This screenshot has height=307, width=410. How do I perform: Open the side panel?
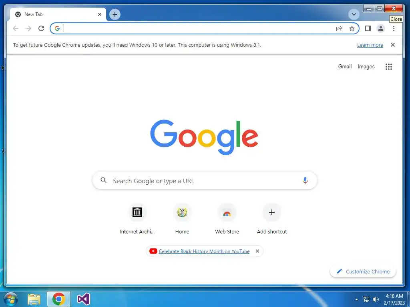[x=368, y=28]
